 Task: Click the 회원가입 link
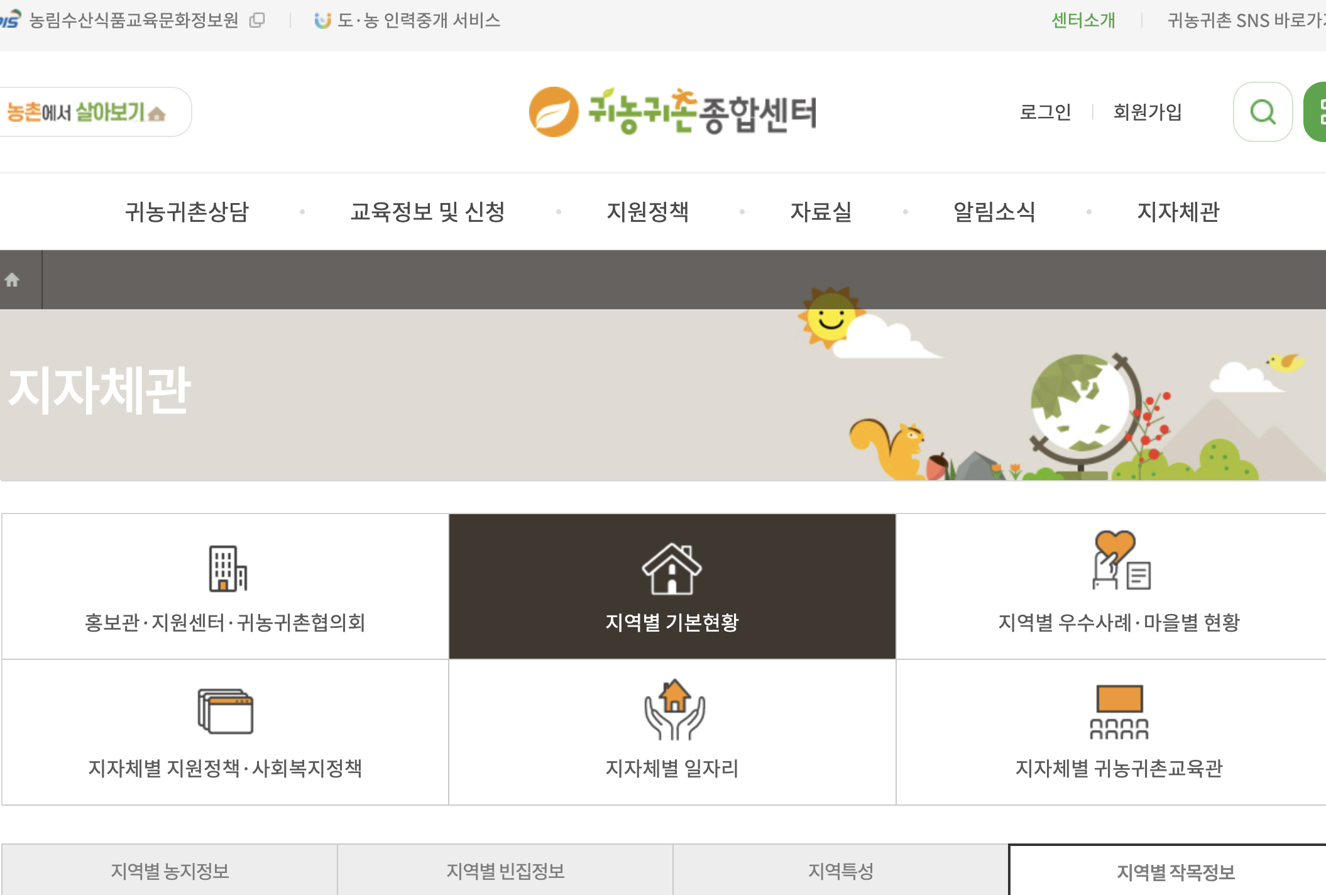point(1147,112)
